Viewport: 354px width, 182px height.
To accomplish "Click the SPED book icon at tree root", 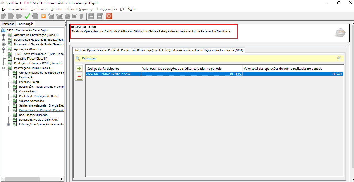I will [3, 30].
